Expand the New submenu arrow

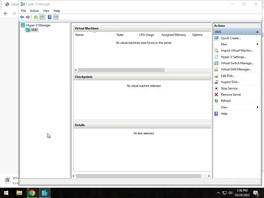[x=258, y=44]
